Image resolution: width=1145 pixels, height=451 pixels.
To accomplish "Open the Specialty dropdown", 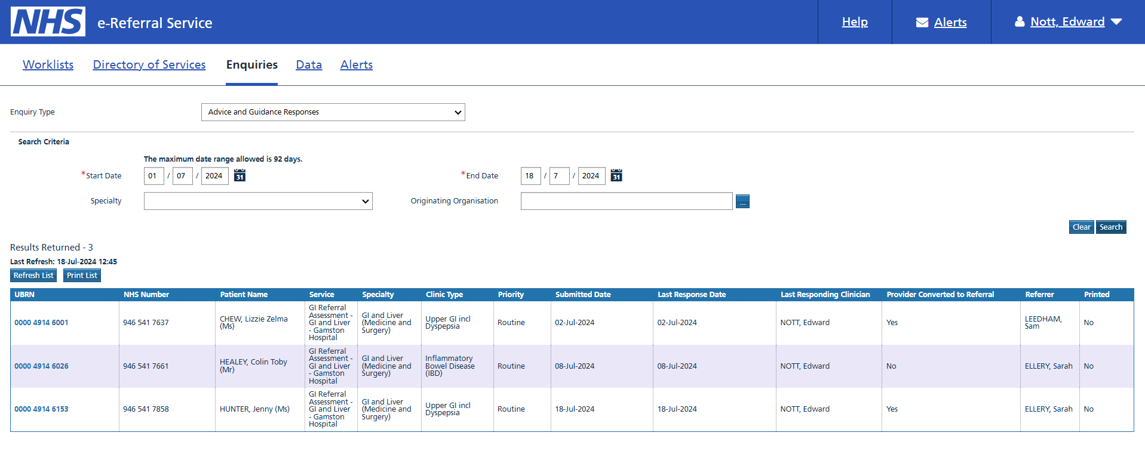I will (x=258, y=201).
